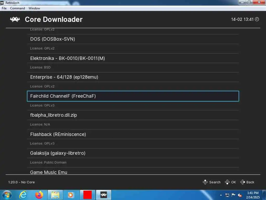
Task: Select fbalpha_libretro.dll.zip entry
Action: [133, 115]
